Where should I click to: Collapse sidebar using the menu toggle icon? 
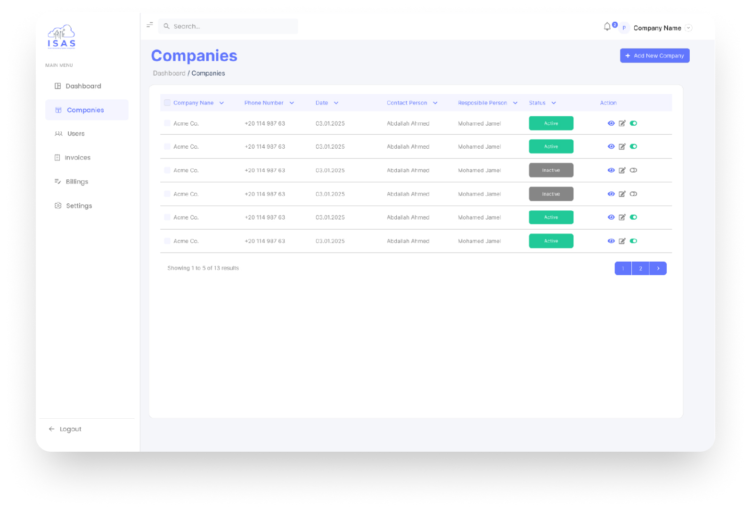tap(150, 25)
